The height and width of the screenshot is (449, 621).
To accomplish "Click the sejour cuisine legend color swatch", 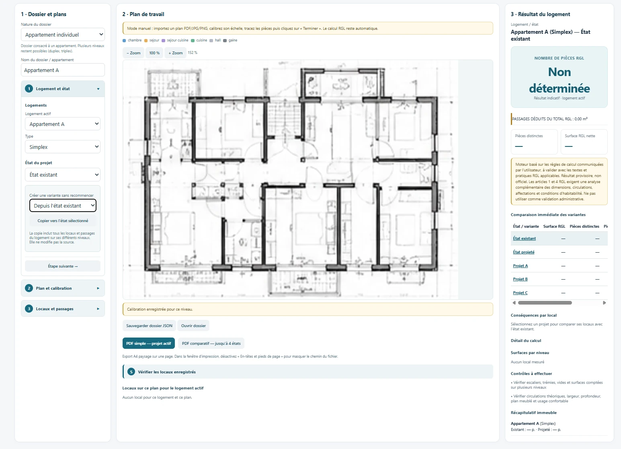I will pos(163,41).
